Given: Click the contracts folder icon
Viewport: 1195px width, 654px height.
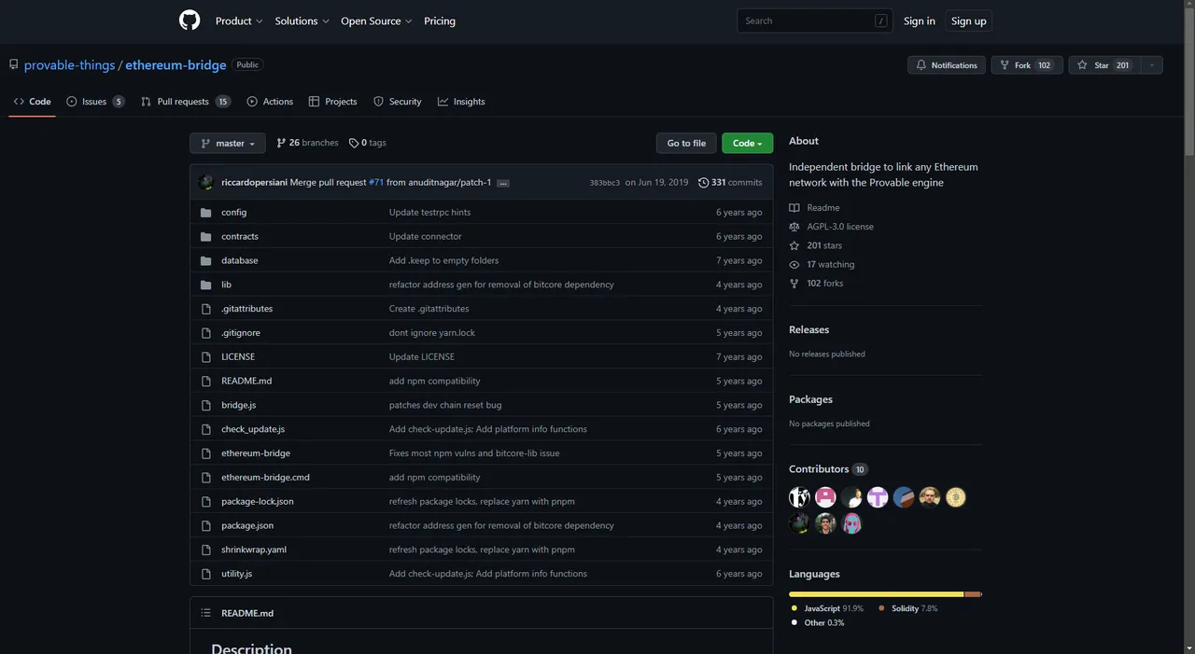Looking at the screenshot, I should tap(206, 237).
